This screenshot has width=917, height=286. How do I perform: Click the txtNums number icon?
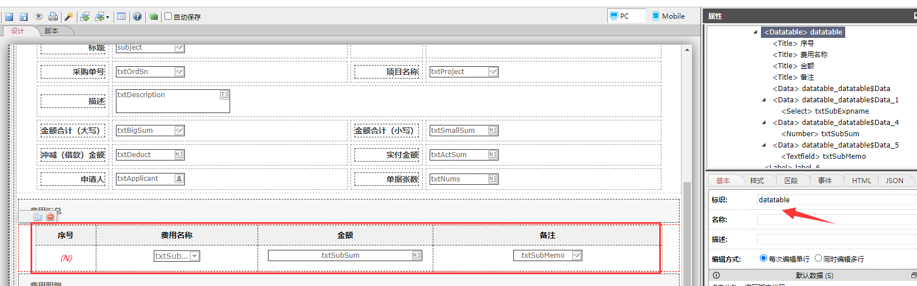pos(493,179)
